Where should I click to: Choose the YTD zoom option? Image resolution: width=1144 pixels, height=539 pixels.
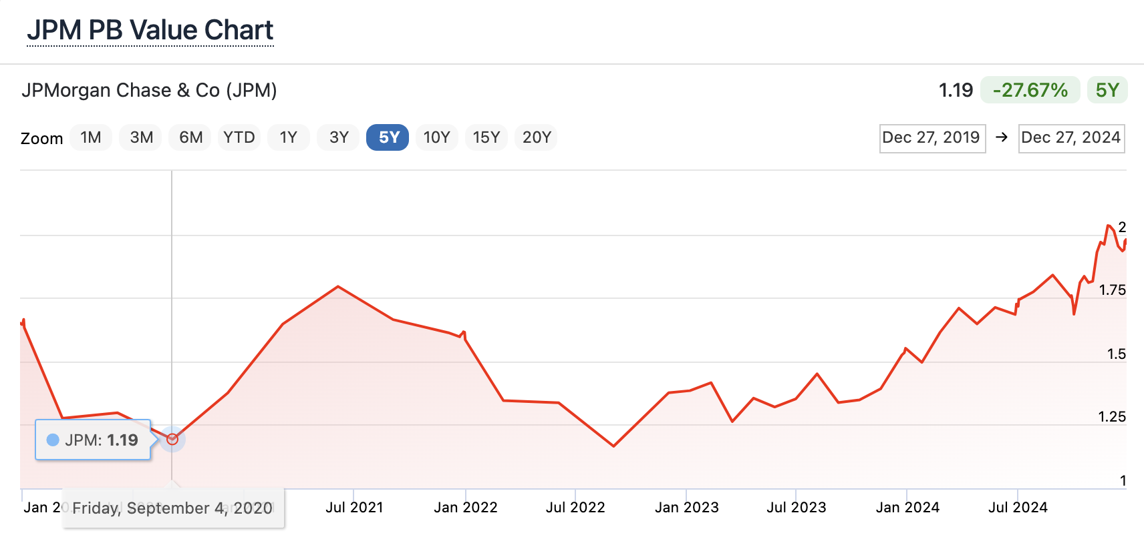coord(239,137)
